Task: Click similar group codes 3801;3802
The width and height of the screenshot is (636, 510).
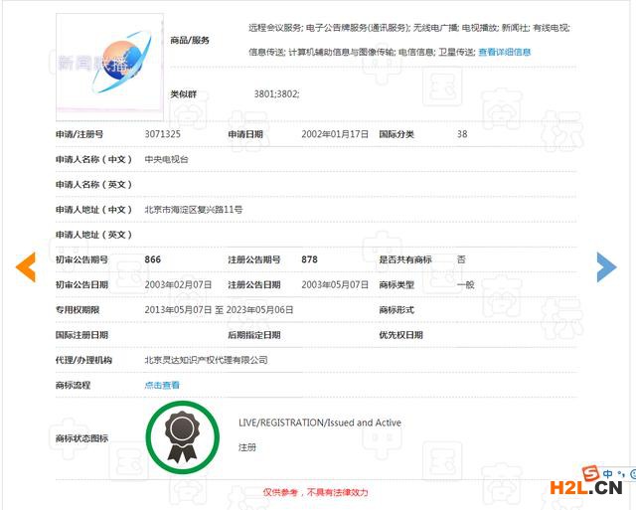Action: click(276, 93)
